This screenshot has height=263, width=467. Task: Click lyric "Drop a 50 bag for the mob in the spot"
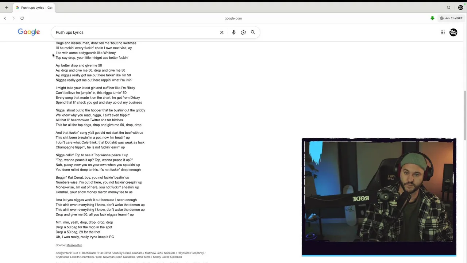[x=84, y=227]
